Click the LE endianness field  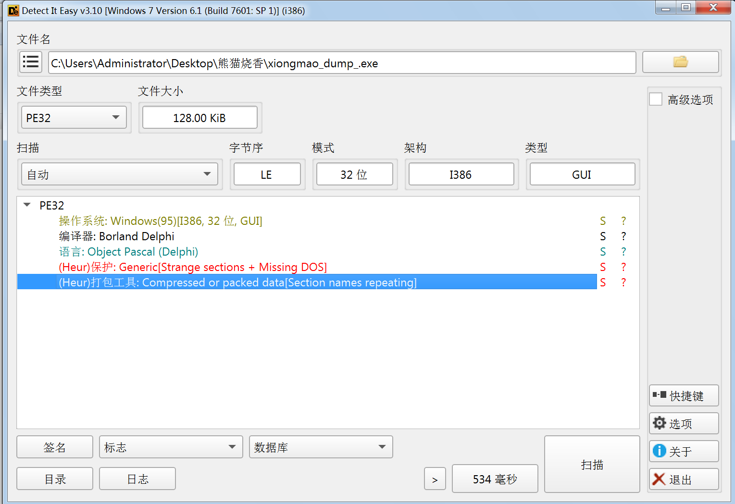(x=267, y=174)
